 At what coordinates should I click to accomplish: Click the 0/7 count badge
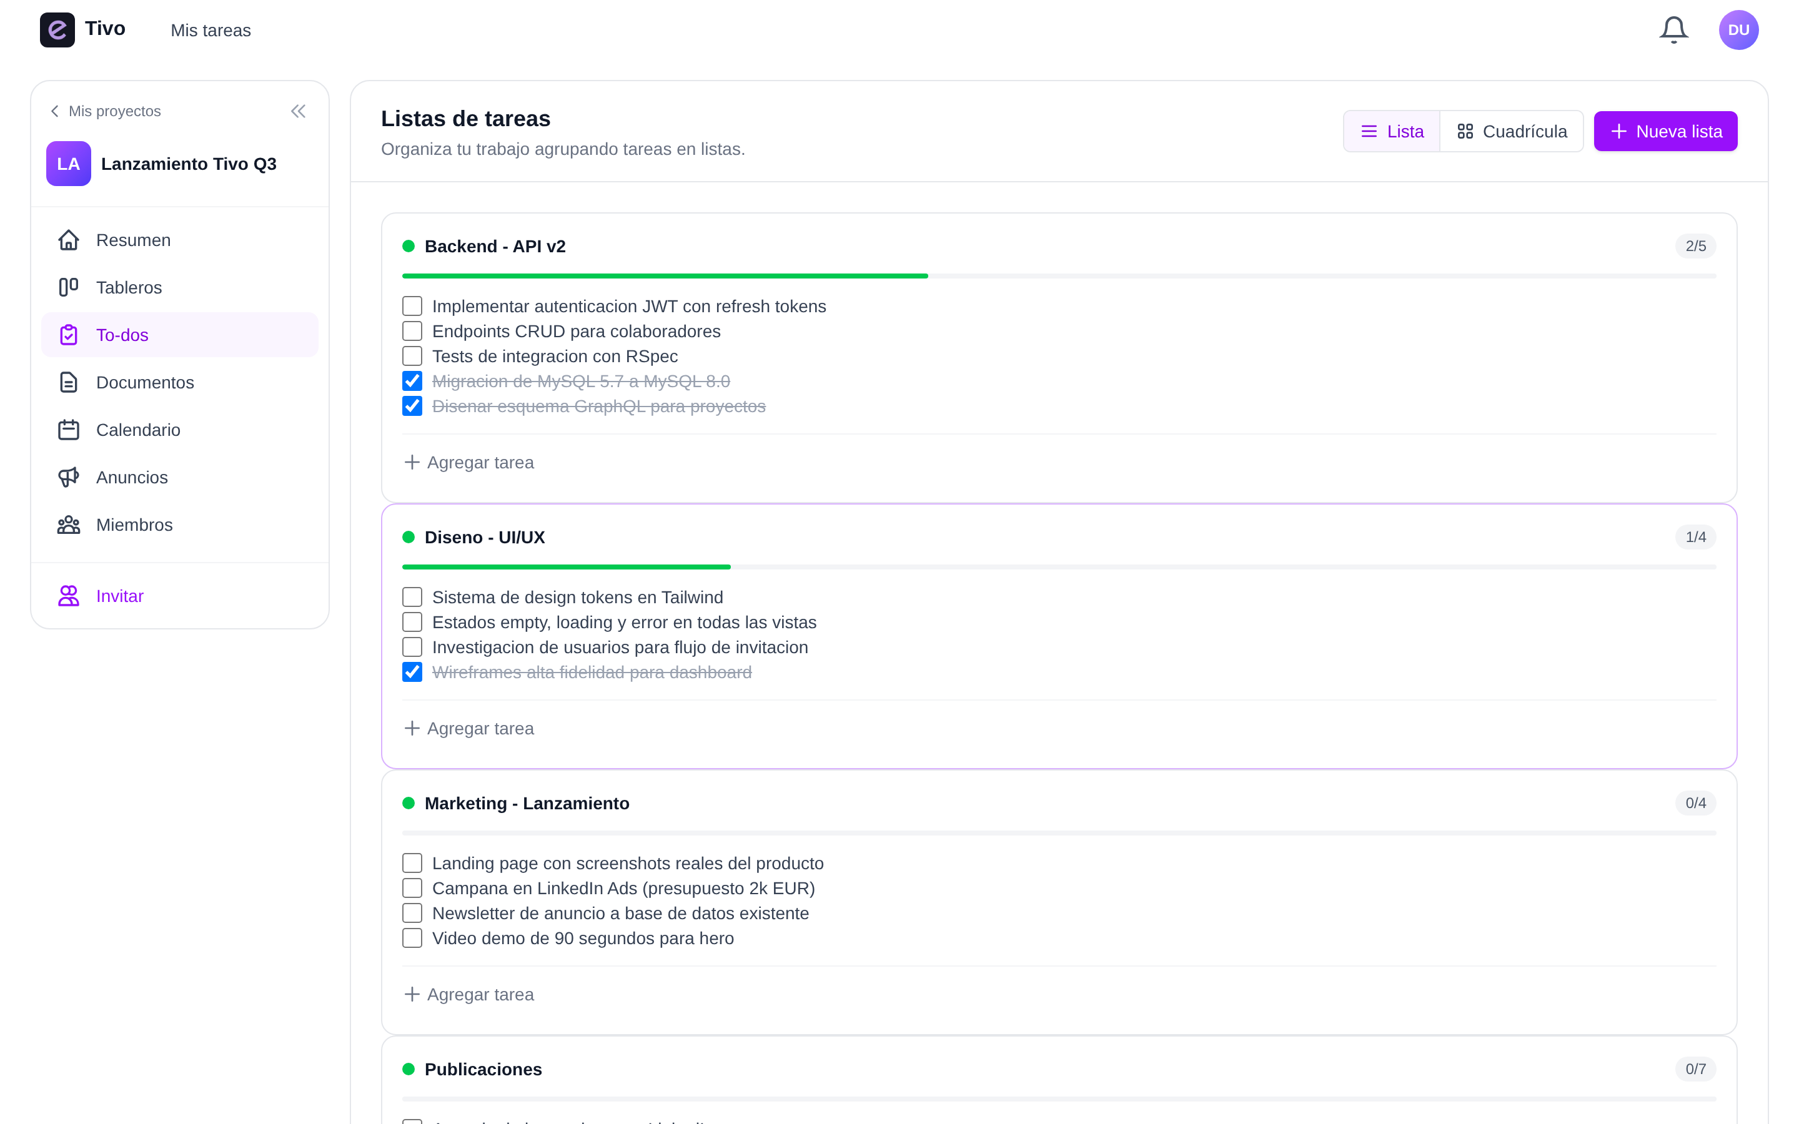pyautogui.click(x=1696, y=1069)
